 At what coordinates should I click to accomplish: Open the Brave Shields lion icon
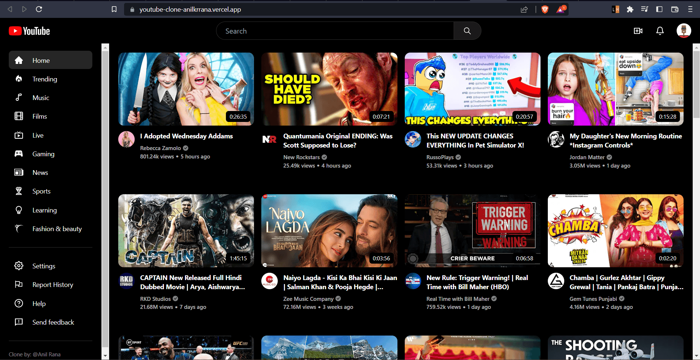pos(545,9)
